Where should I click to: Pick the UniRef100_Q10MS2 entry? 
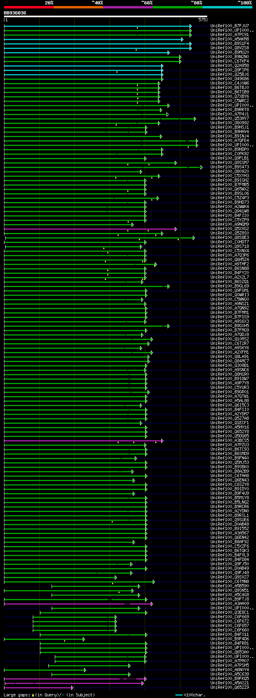point(230,339)
